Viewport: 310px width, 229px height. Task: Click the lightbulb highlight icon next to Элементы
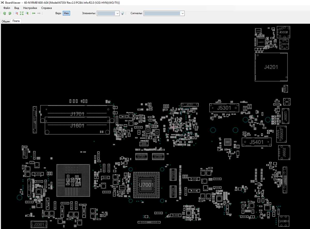coord(123,13)
